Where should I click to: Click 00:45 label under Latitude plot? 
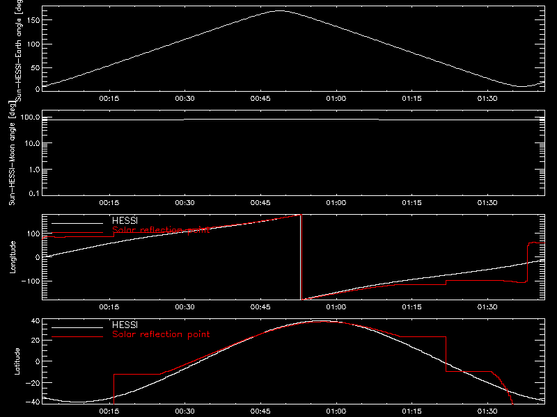(x=260, y=411)
